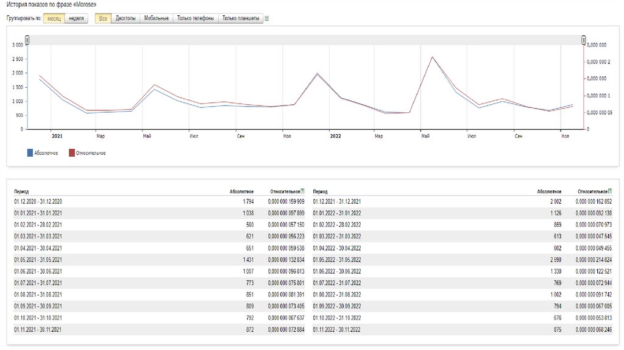
Task: Select the Все device filter
Action: point(103,19)
